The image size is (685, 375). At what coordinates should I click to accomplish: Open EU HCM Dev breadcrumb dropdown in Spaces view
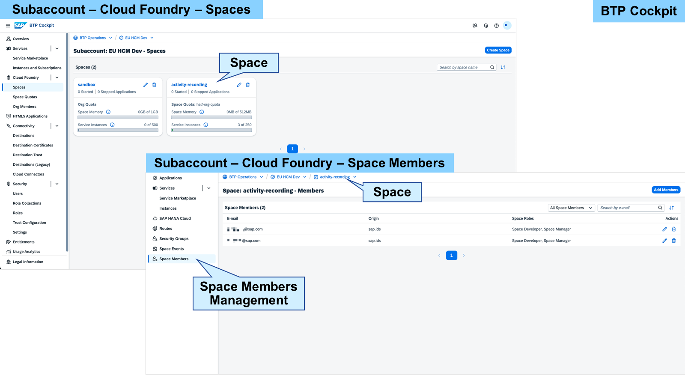click(x=152, y=38)
